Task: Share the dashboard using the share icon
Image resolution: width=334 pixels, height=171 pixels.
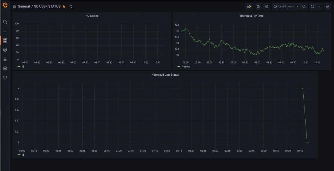Action: (70, 6)
